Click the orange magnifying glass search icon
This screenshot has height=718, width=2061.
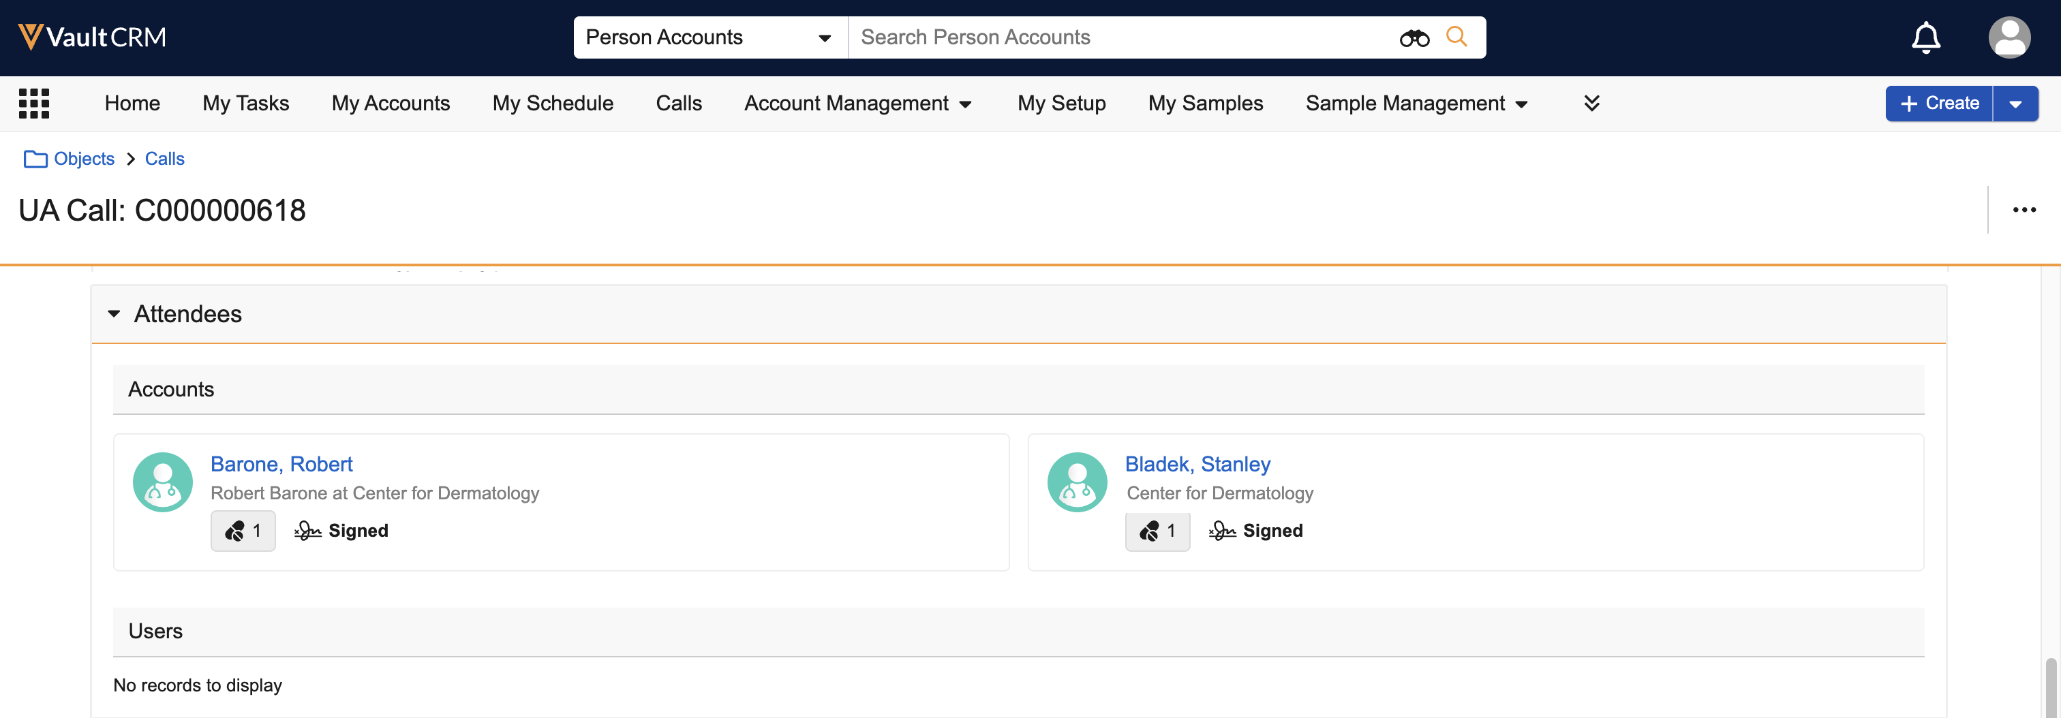pos(1456,37)
